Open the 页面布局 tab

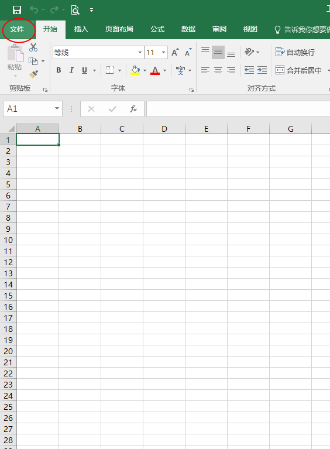119,29
